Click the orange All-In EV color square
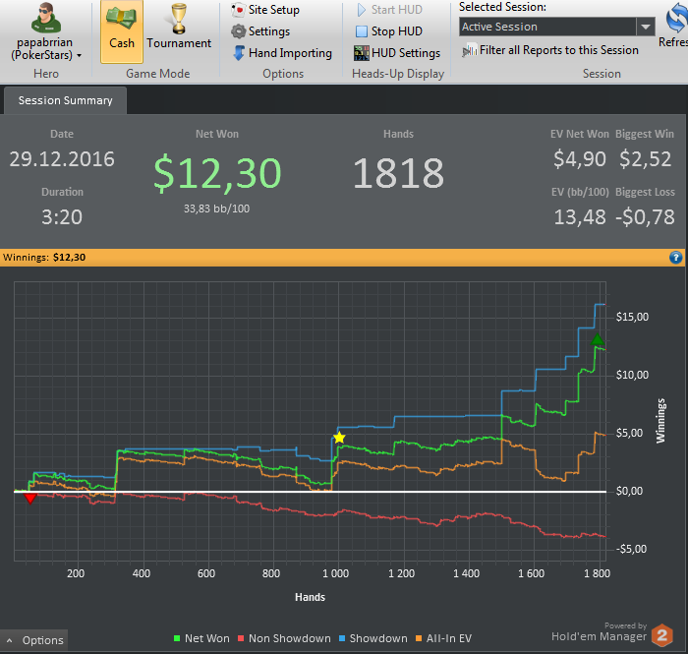The width and height of the screenshot is (688, 654). coord(419,638)
